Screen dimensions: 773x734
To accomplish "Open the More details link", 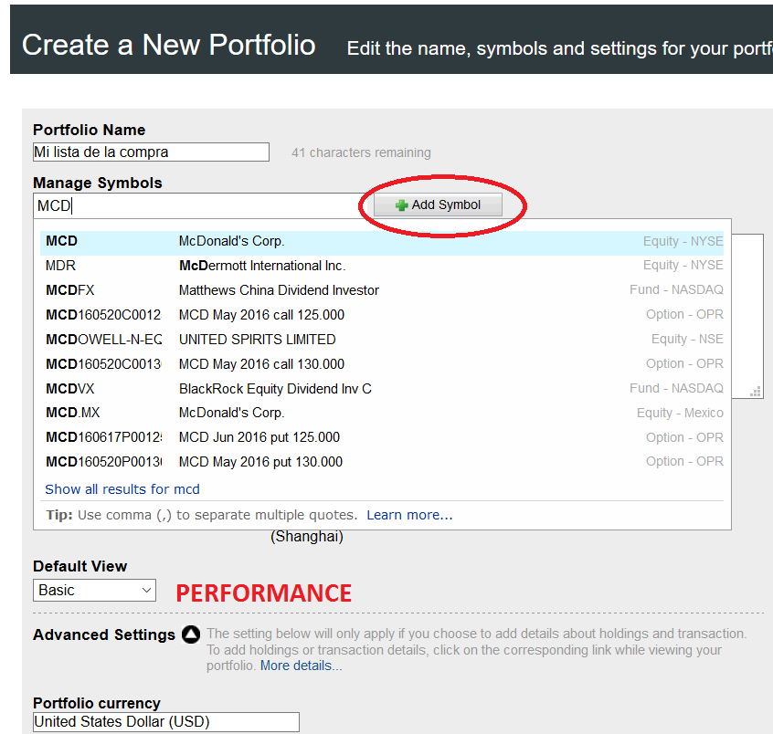I will click(301, 666).
